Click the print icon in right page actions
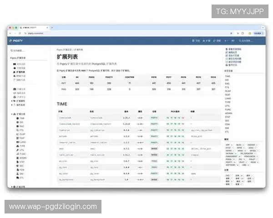Viewport: 273px width, 218px height. pyautogui.click(x=227, y=65)
